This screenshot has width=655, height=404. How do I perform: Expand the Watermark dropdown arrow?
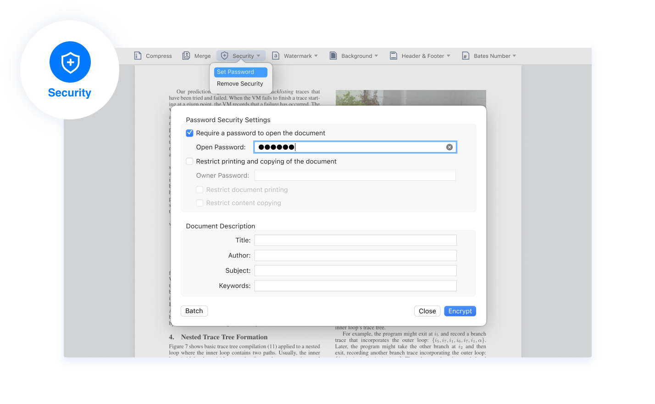coord(316,56)
